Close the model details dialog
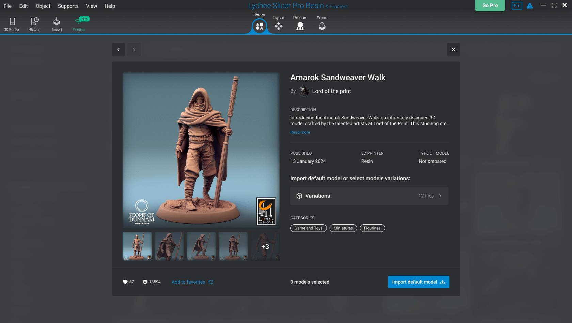 (454, 50)
